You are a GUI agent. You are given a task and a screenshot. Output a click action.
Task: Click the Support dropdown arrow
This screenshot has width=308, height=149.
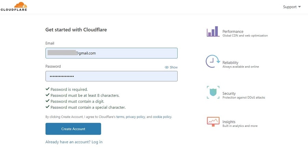point(299,7)
